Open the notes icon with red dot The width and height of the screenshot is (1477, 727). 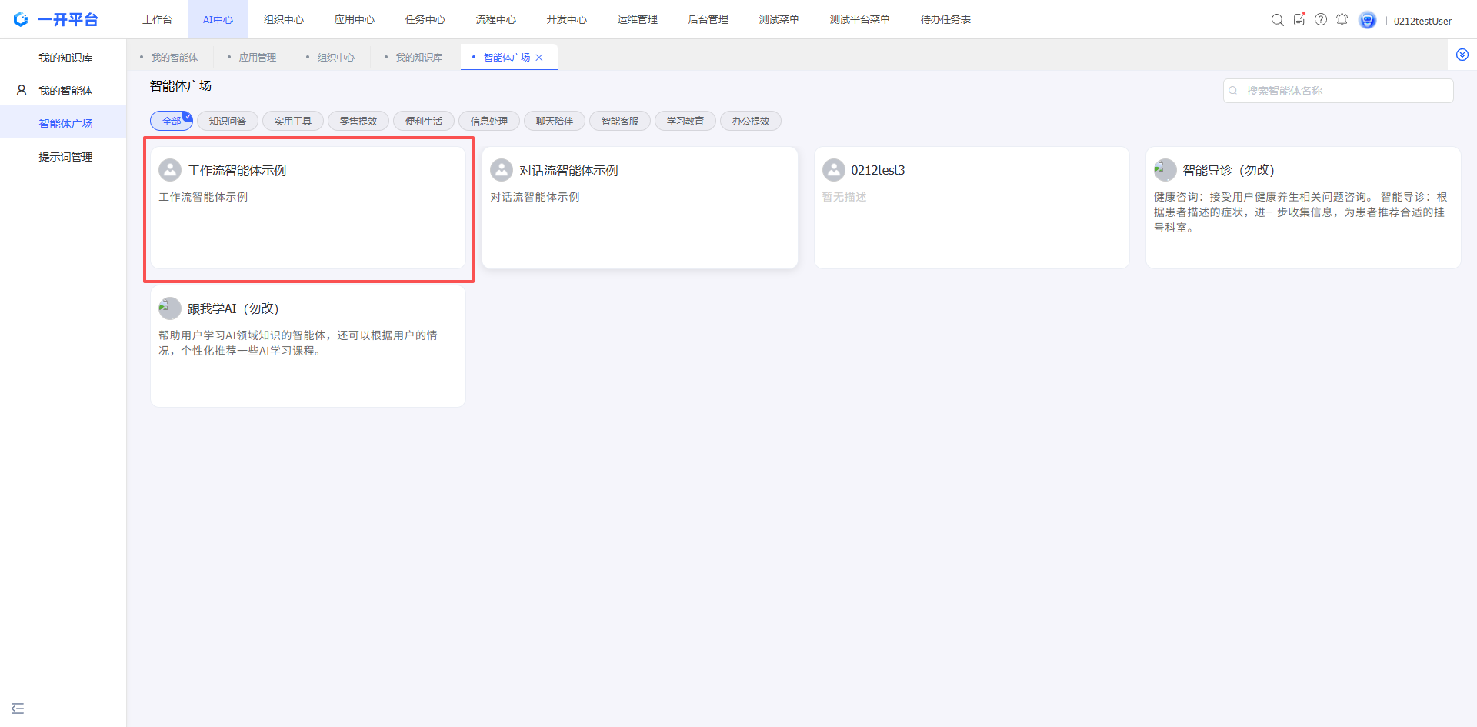coord(1299,20)
